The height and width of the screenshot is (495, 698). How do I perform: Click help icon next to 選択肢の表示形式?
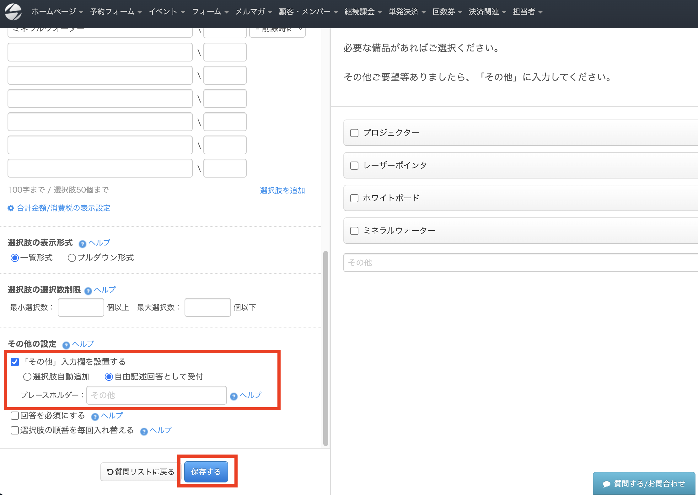click(x=83, y=244)
